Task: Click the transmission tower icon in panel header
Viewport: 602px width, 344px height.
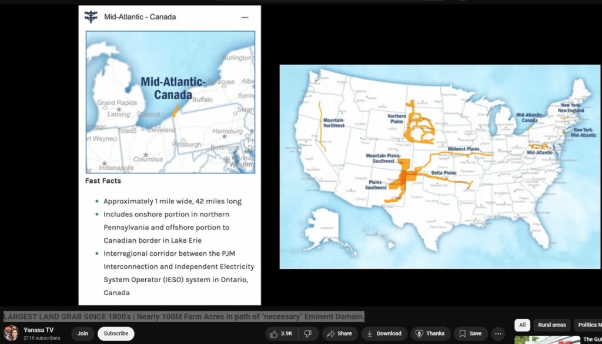Action: [x=91, y=17]
